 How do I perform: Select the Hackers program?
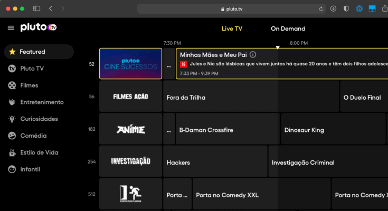click(215, 161)
